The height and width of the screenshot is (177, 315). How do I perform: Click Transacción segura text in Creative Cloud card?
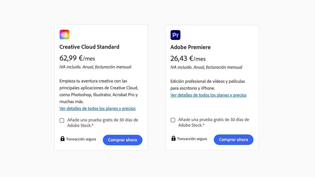click(81, 139)
